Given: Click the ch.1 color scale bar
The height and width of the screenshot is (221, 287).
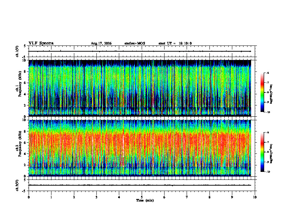Looking at the screenshot, I should 262,92.
